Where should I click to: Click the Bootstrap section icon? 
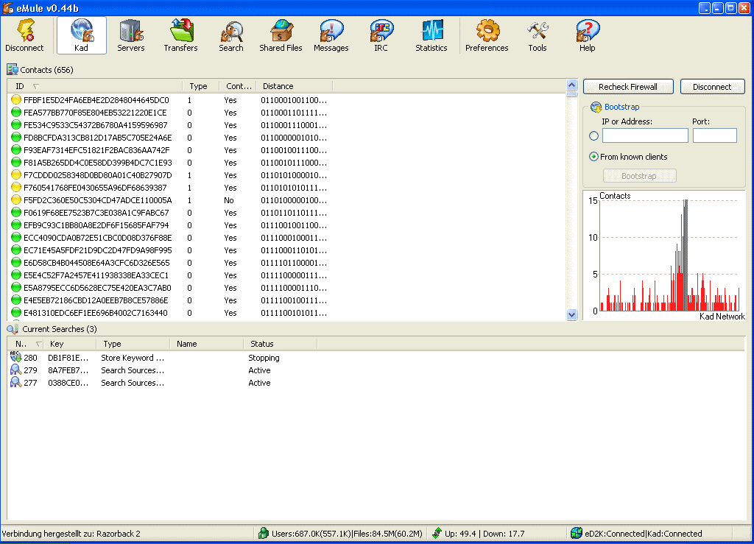coord(596,107)
